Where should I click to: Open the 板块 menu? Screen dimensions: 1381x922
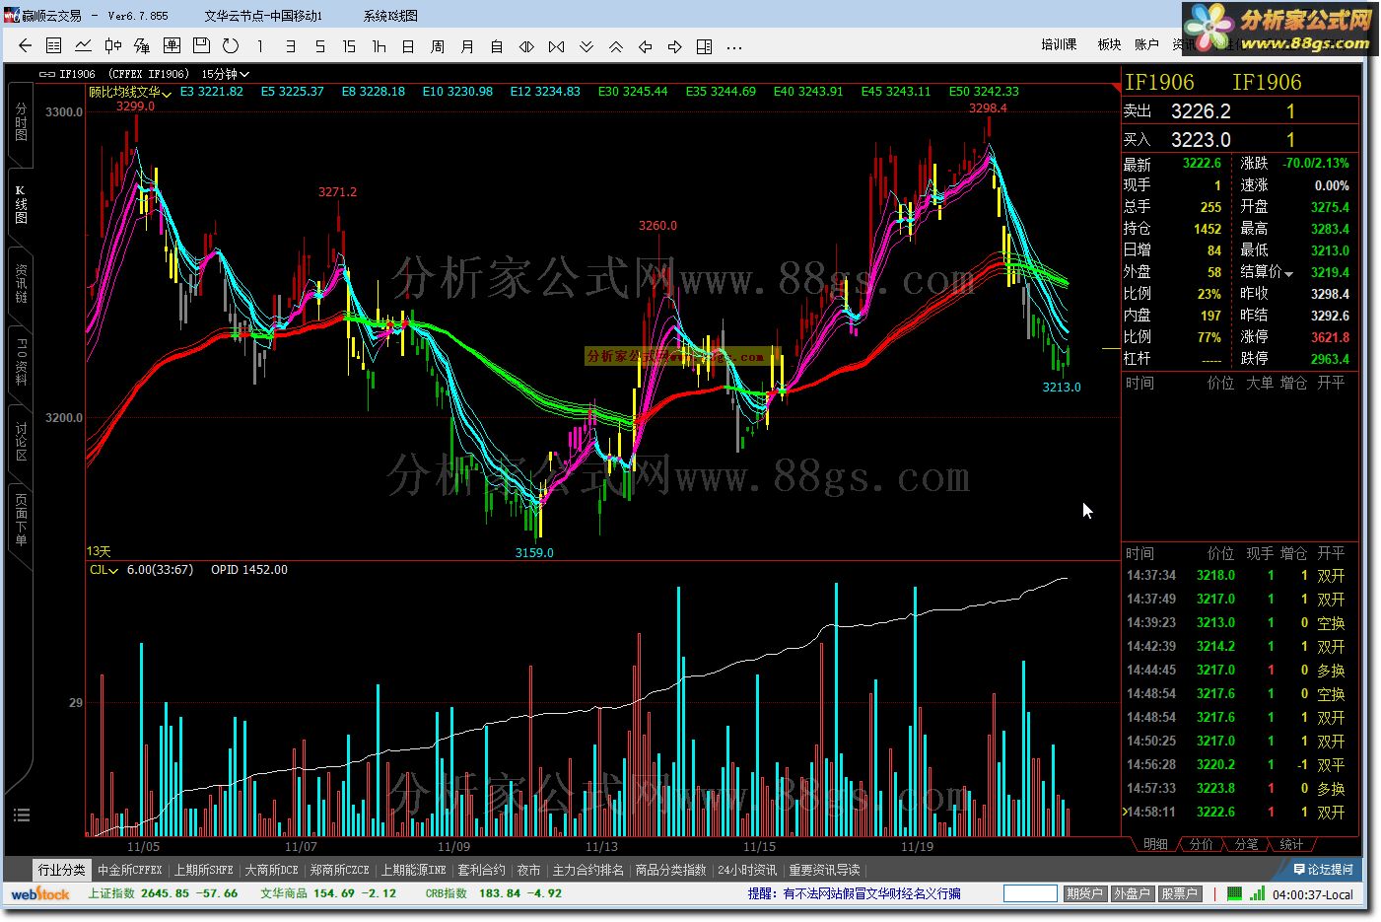1109,44
